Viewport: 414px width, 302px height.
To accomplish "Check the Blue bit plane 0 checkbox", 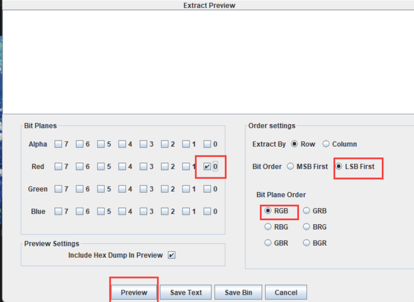I will pyautogui.click(x=207, y=212).
